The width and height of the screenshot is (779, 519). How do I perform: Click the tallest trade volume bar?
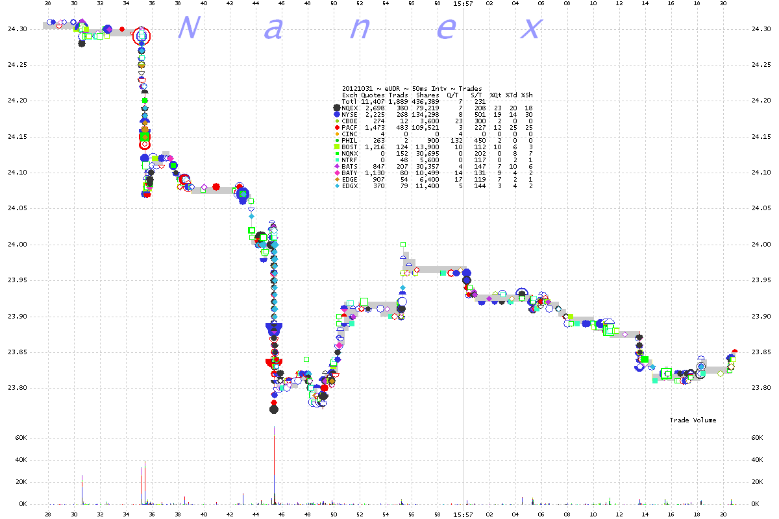click(274, 465)
